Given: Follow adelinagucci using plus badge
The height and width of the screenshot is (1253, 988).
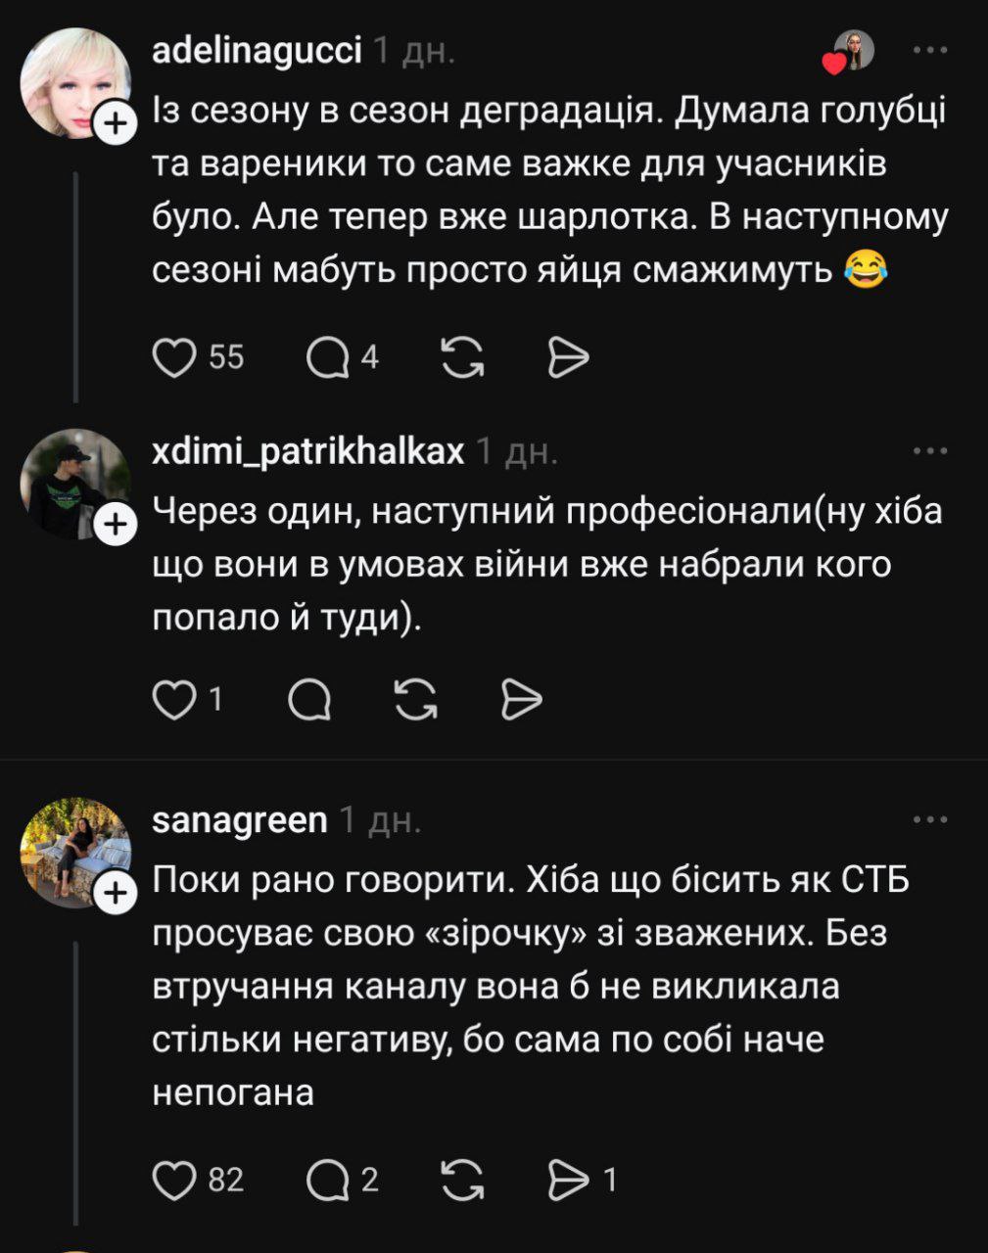Looking at the screenshot, I should coord(116,123).
